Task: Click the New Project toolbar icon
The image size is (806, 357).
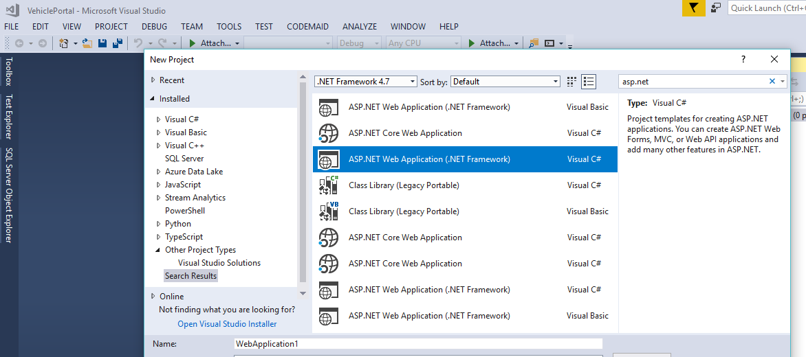Action: (x=64, y=43)
